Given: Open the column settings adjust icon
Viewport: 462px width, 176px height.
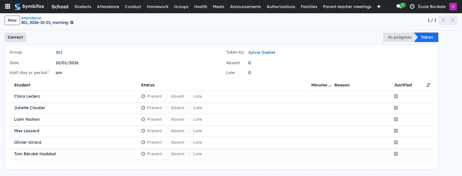Looking at the screenshot, I should click(429, 85).
